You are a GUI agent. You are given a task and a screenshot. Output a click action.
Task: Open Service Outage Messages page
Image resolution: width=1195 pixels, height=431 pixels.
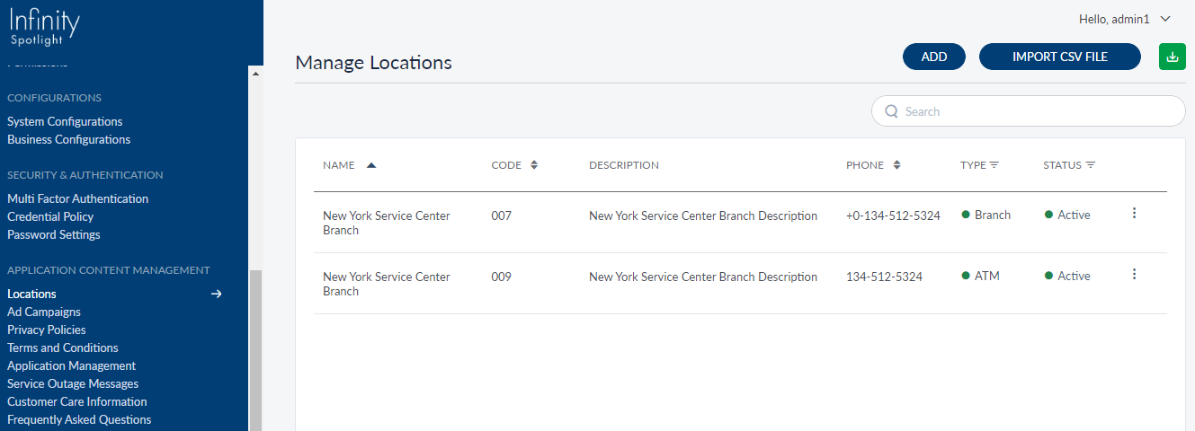click(x=73, y=383)
